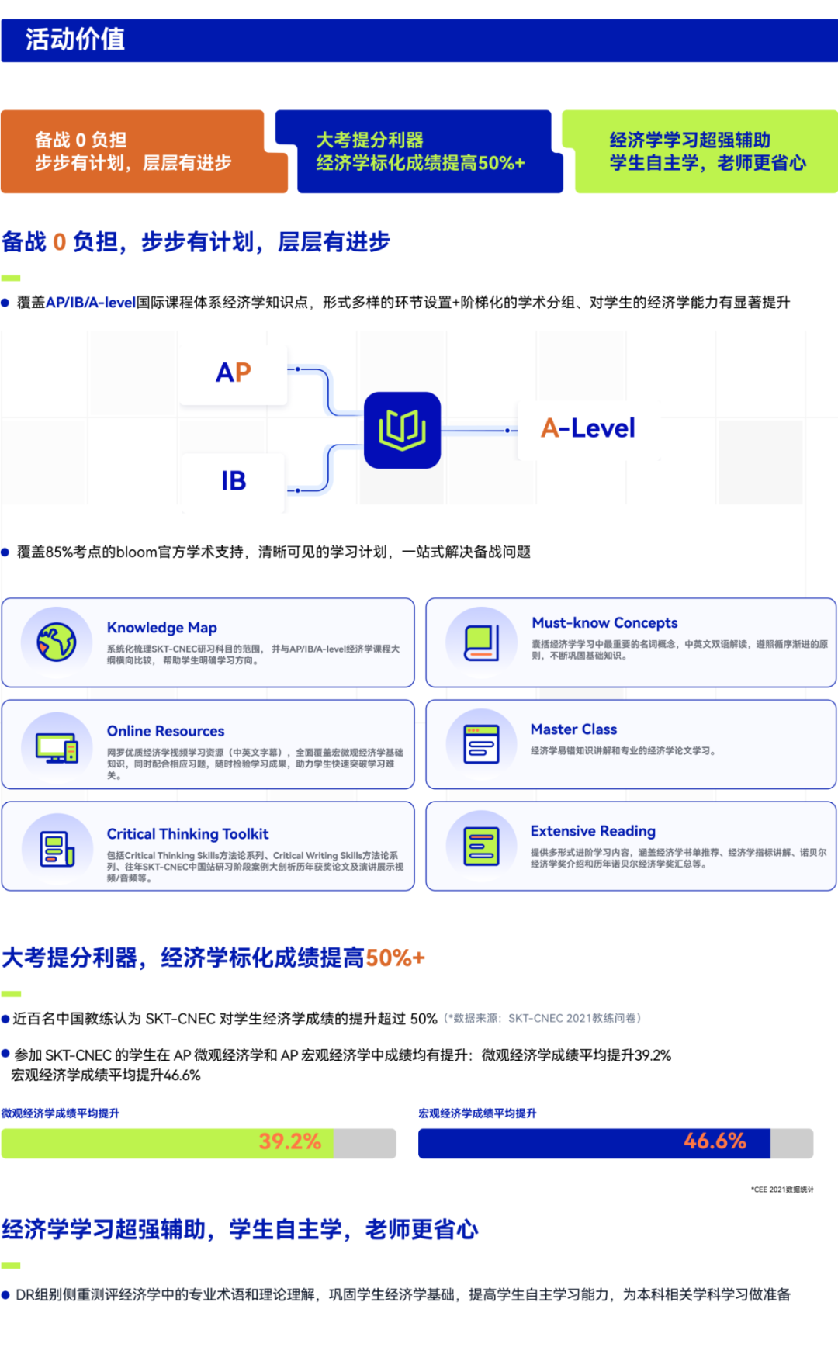838x1368 pixels.
Task: Select the green 经济学学习超强辅助 tab
Action: coord(700,151)
